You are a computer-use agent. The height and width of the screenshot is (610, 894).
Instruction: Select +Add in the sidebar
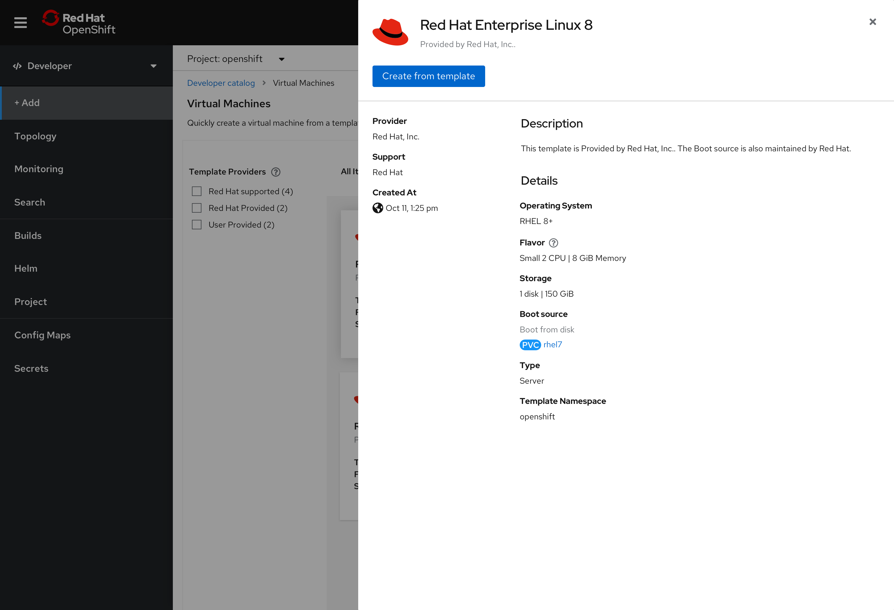click(x=86, y=103)
